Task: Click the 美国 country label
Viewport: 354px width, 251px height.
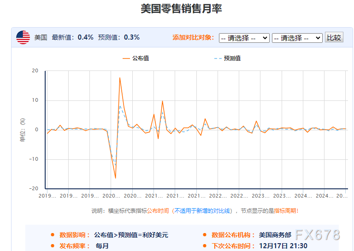Action: point(41,37)
